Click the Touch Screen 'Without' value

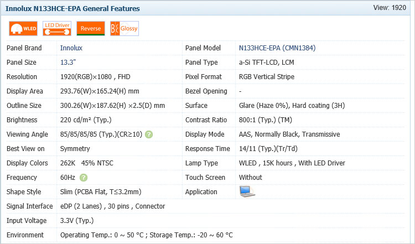(251, 178)
